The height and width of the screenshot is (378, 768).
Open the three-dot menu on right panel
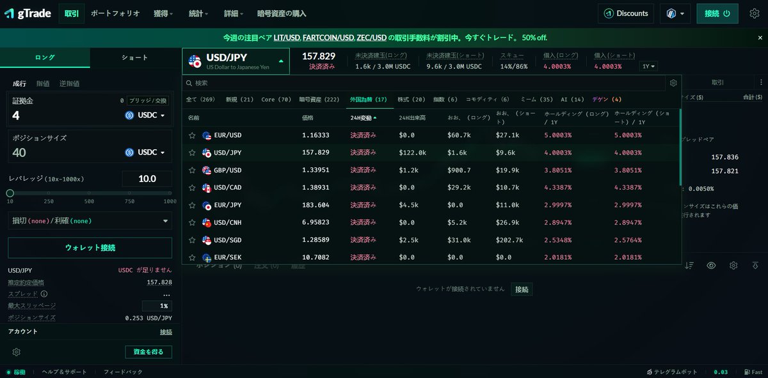click(x=761, y=82)
